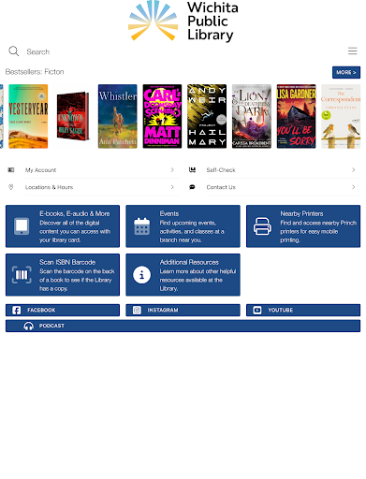
Task: Click the tablet icon for E-books
Action: [22, 226]
